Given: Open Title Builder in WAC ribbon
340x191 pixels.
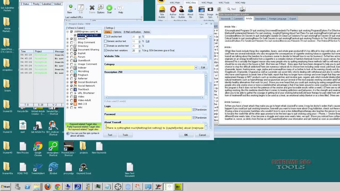Looking at the screenshot, I should click(162, 12).
